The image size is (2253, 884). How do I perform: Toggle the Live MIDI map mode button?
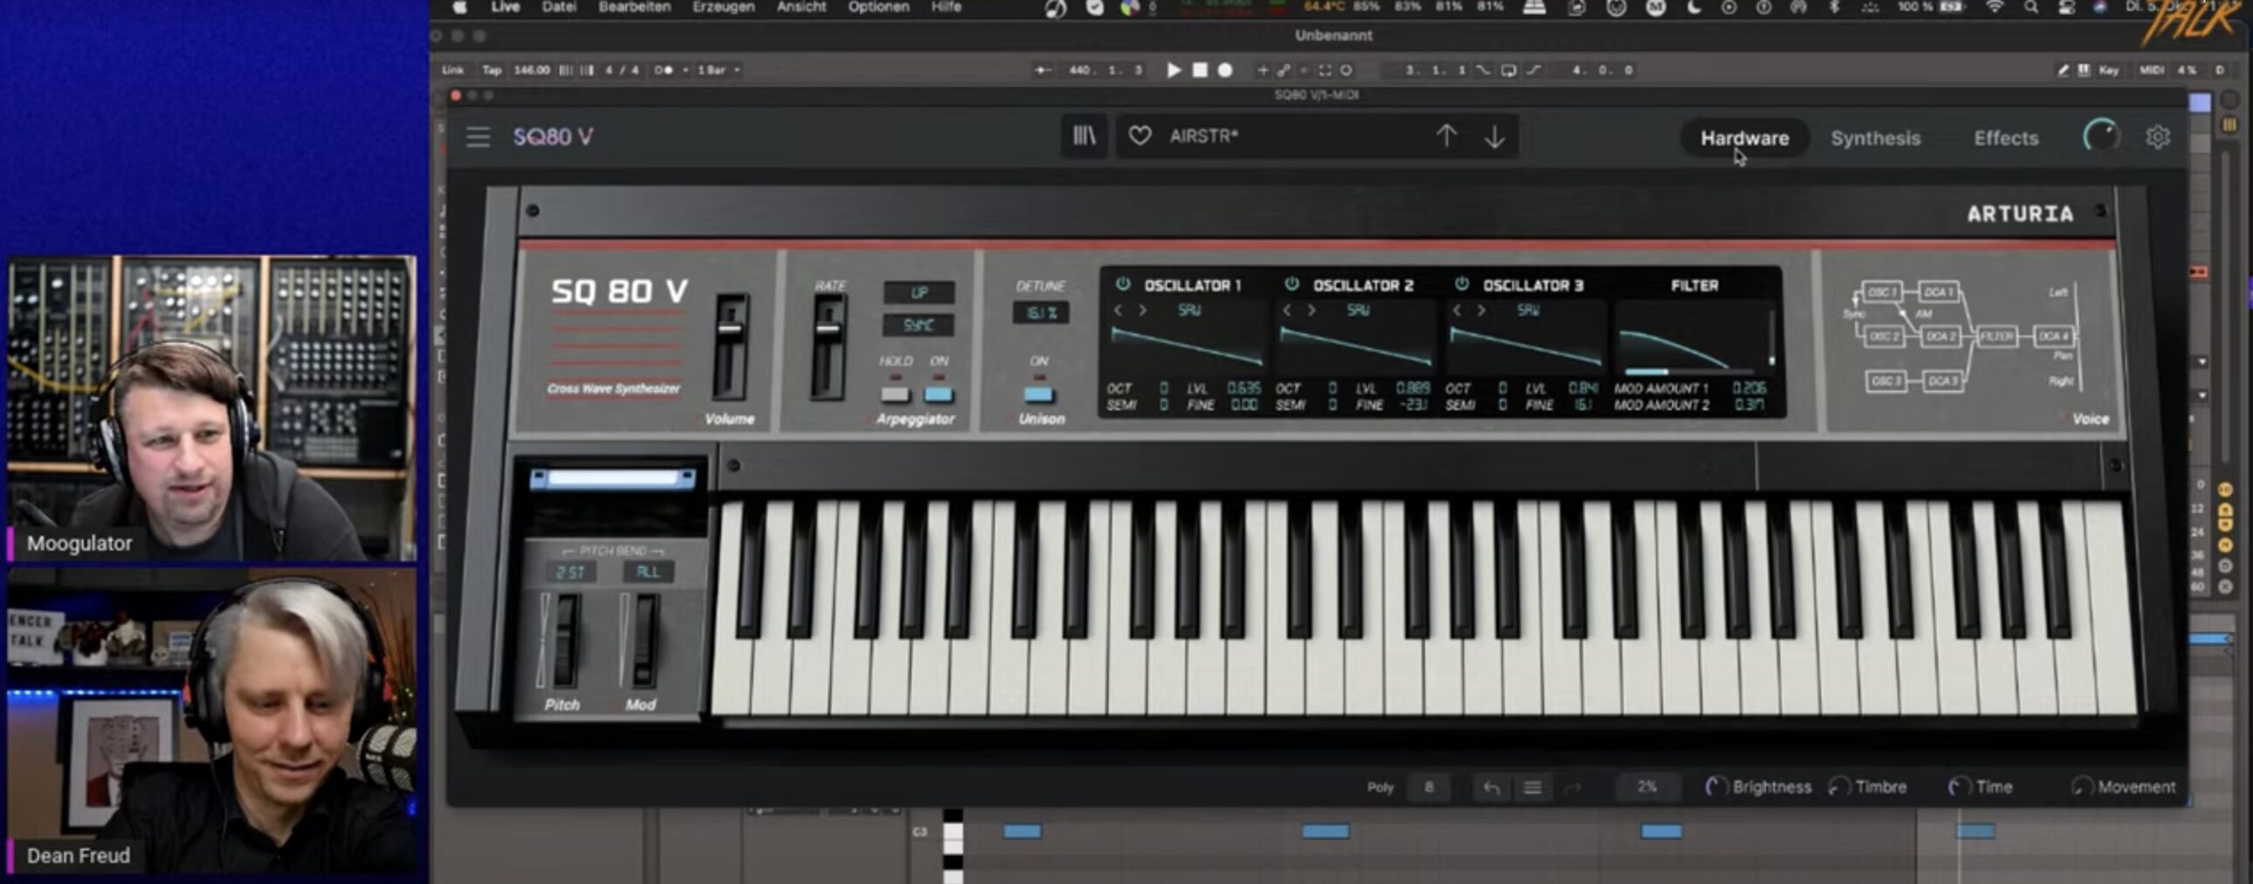(x=2152, y=70)
